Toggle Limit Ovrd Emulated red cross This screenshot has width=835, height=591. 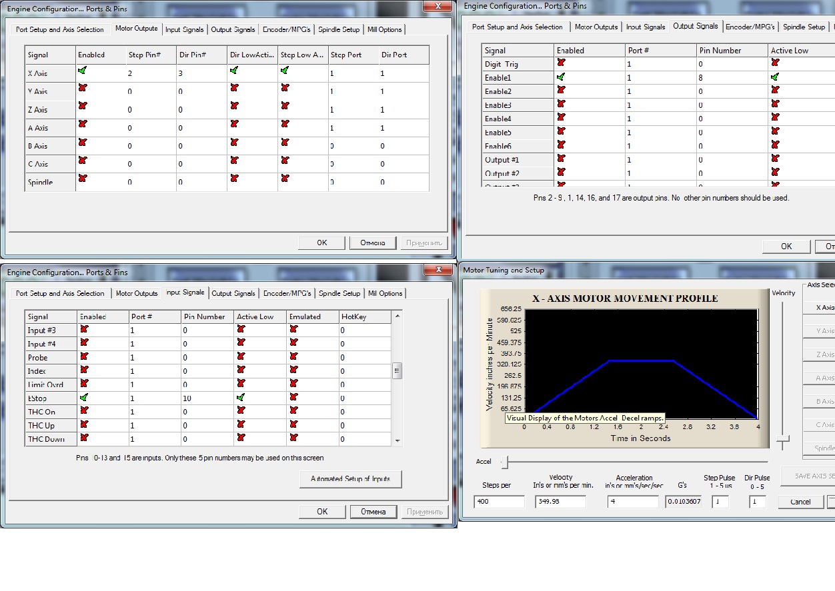293,382
